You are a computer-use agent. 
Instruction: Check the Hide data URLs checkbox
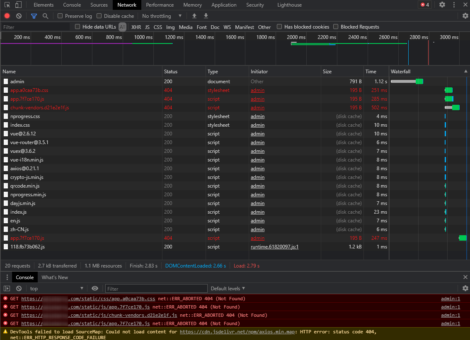tap(77, 27)
